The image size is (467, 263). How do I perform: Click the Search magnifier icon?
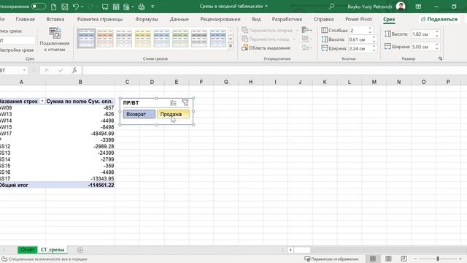[331, 7]
